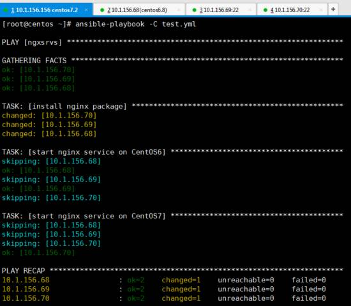Viewport: 351px width, 306px height.
Task: Click the 'PLAY RECAP' heading
Action: tap(24, 271)
